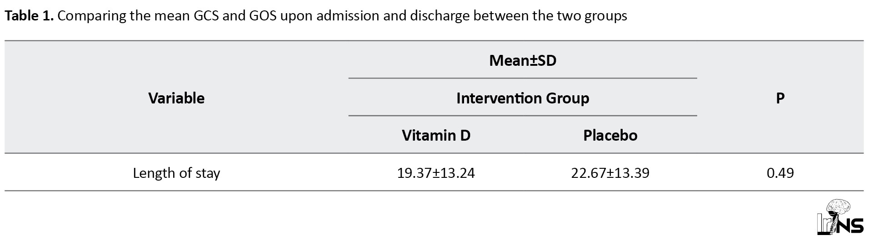Select the 'GCS' abbreviation in the caption
Screen dimensions: 869x240
206,16
